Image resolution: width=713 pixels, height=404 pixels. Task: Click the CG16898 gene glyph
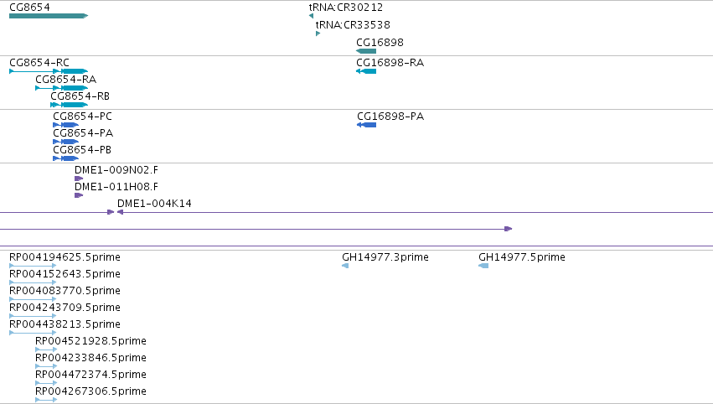click(366, 51)
